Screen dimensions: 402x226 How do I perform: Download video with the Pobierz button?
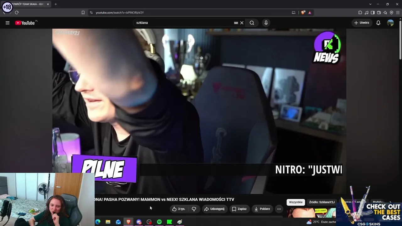point(262,209)
